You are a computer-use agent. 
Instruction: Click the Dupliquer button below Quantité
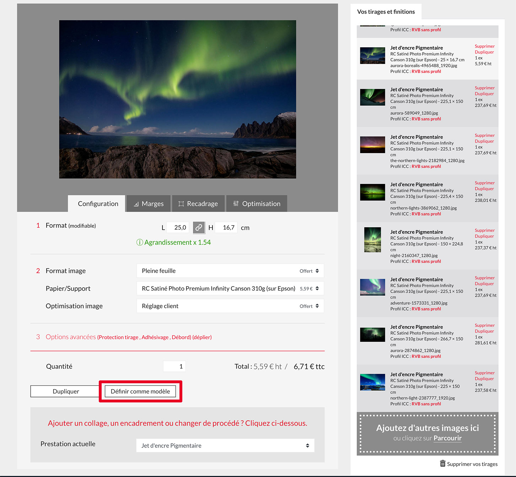(x=66, y=391)
